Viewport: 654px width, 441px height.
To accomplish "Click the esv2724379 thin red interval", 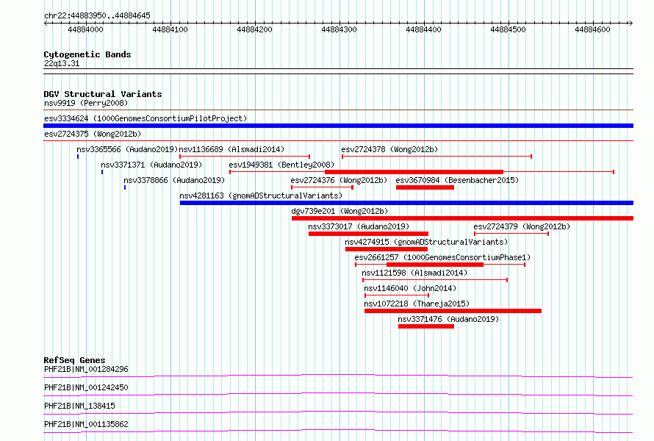I will 511,234.
